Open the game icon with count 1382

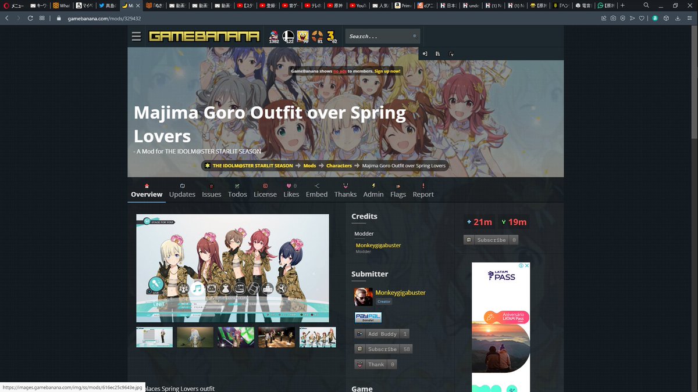tap(274, 37)
